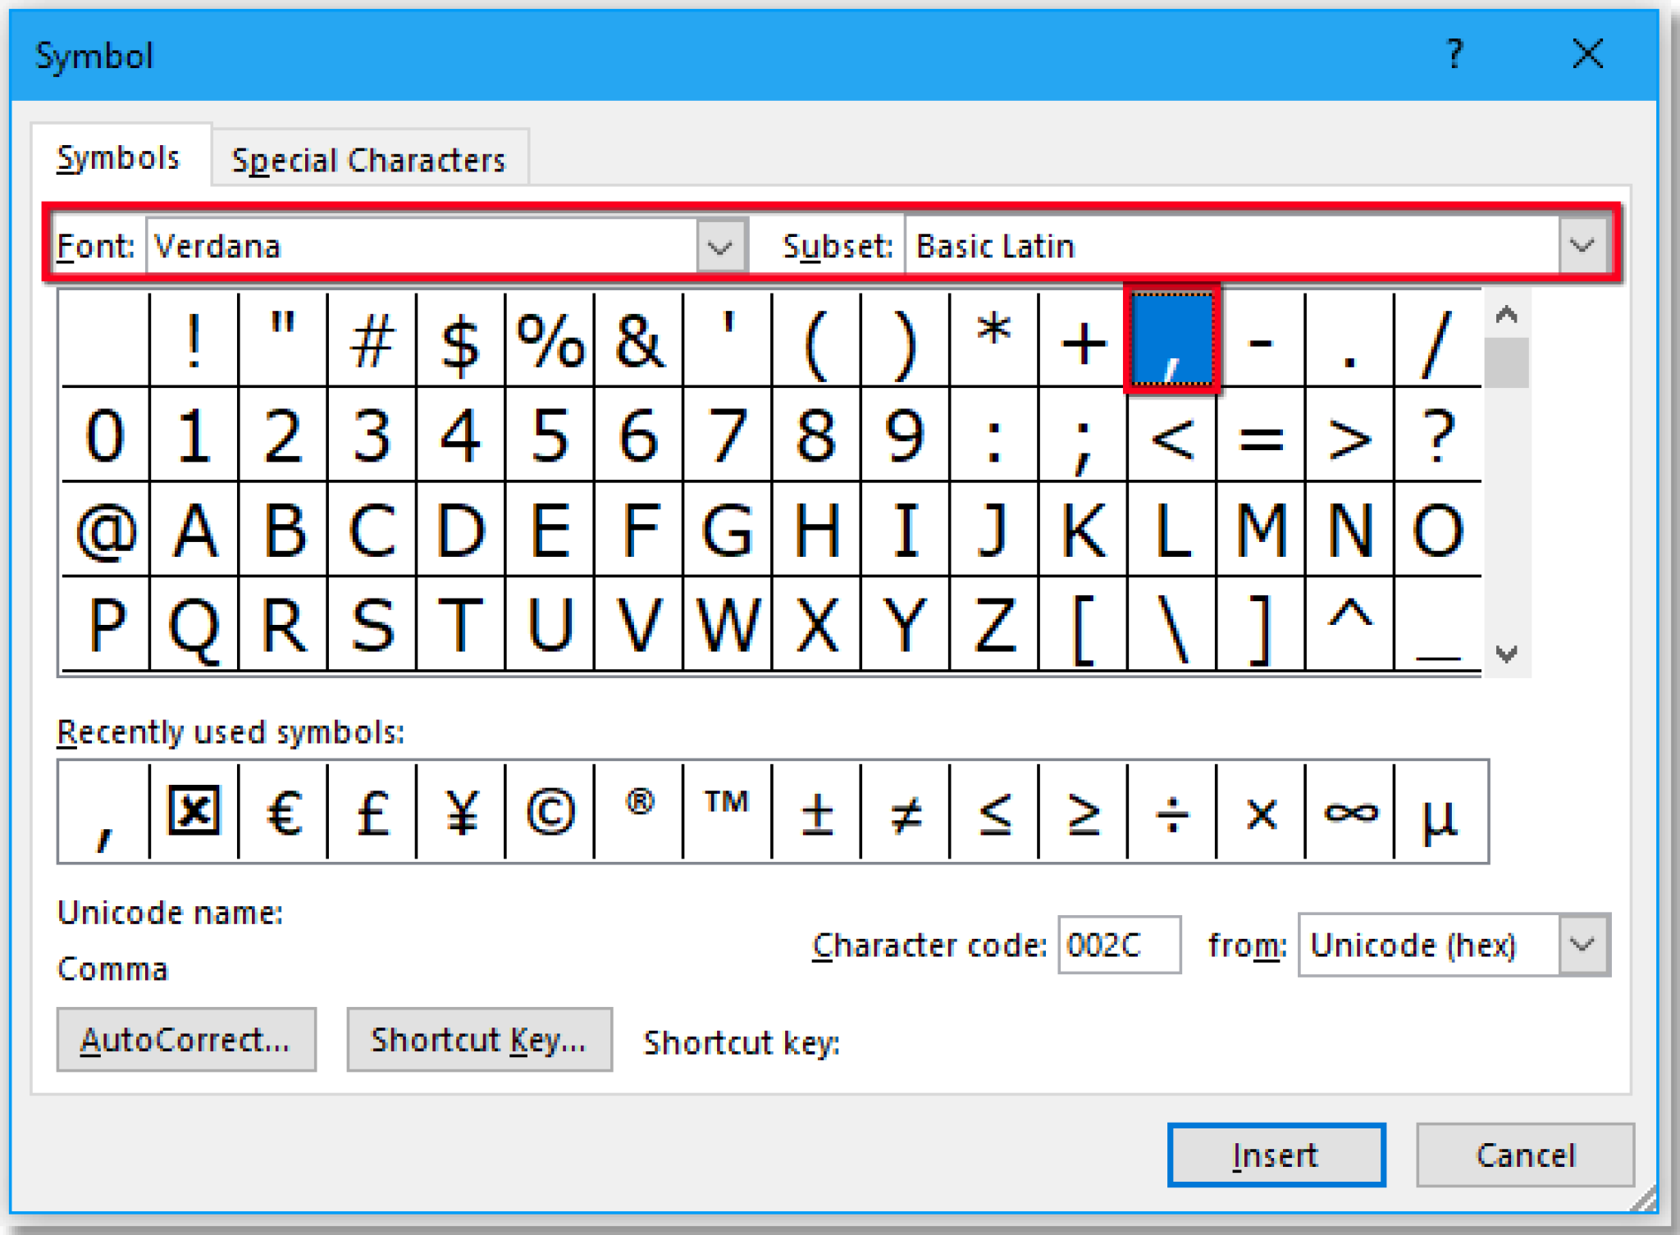The image size is (1680, 1235).
Task: Choose the yen sign from recent symbols
Action: point(460,812)
